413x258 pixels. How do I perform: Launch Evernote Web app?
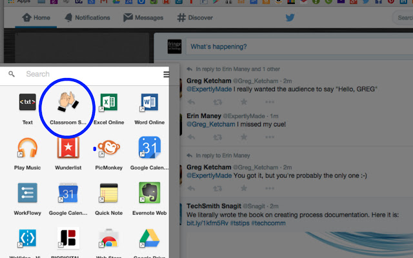pos(149,193)
